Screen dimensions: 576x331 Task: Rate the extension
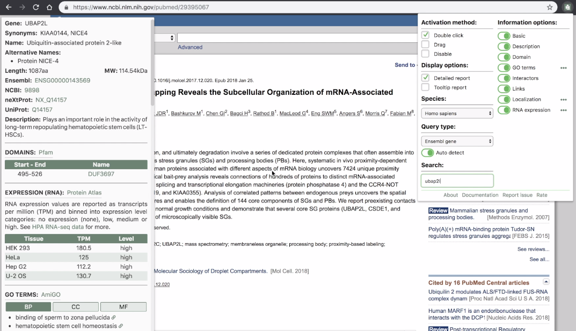(x=542, y=195)
